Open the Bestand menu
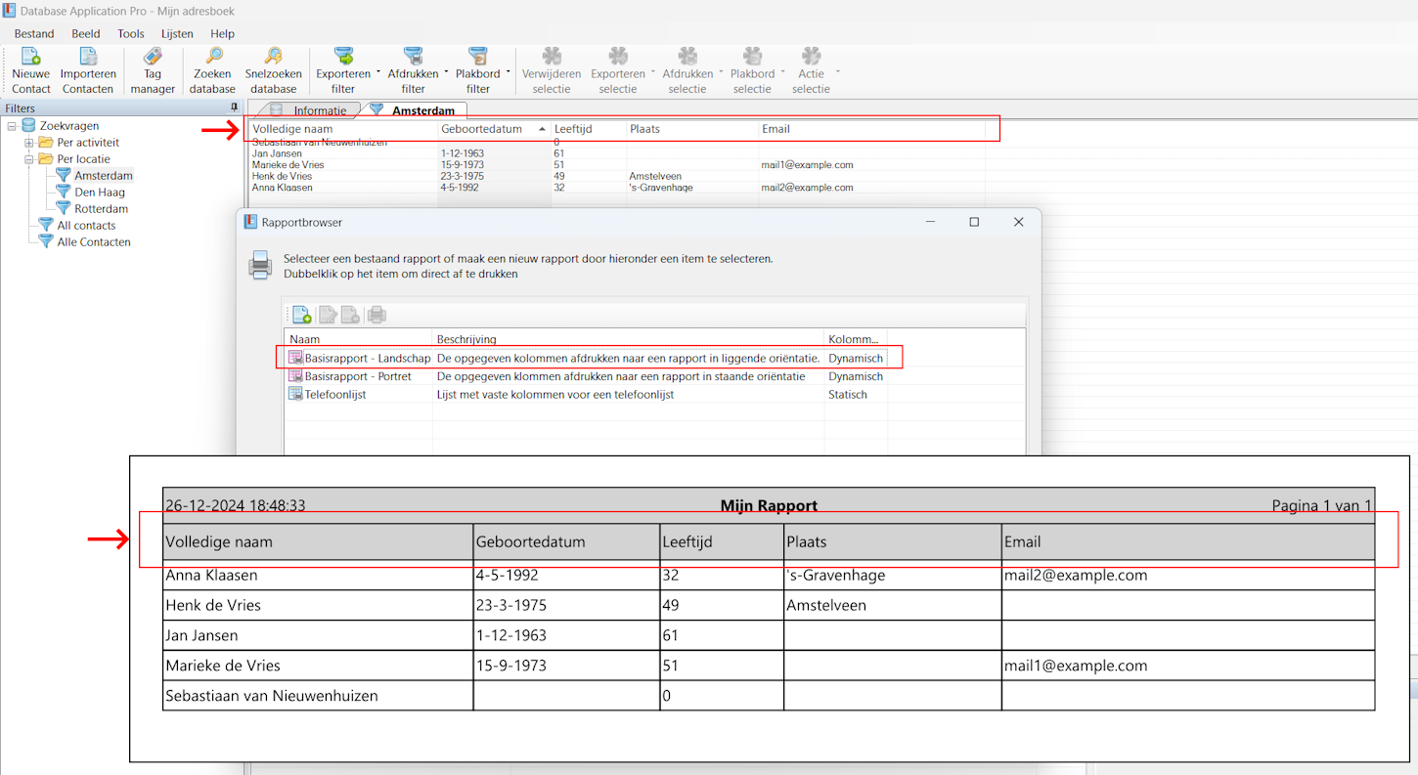Image resolution: width=1418 pixels, height=775 pixels. coord(34,33)
